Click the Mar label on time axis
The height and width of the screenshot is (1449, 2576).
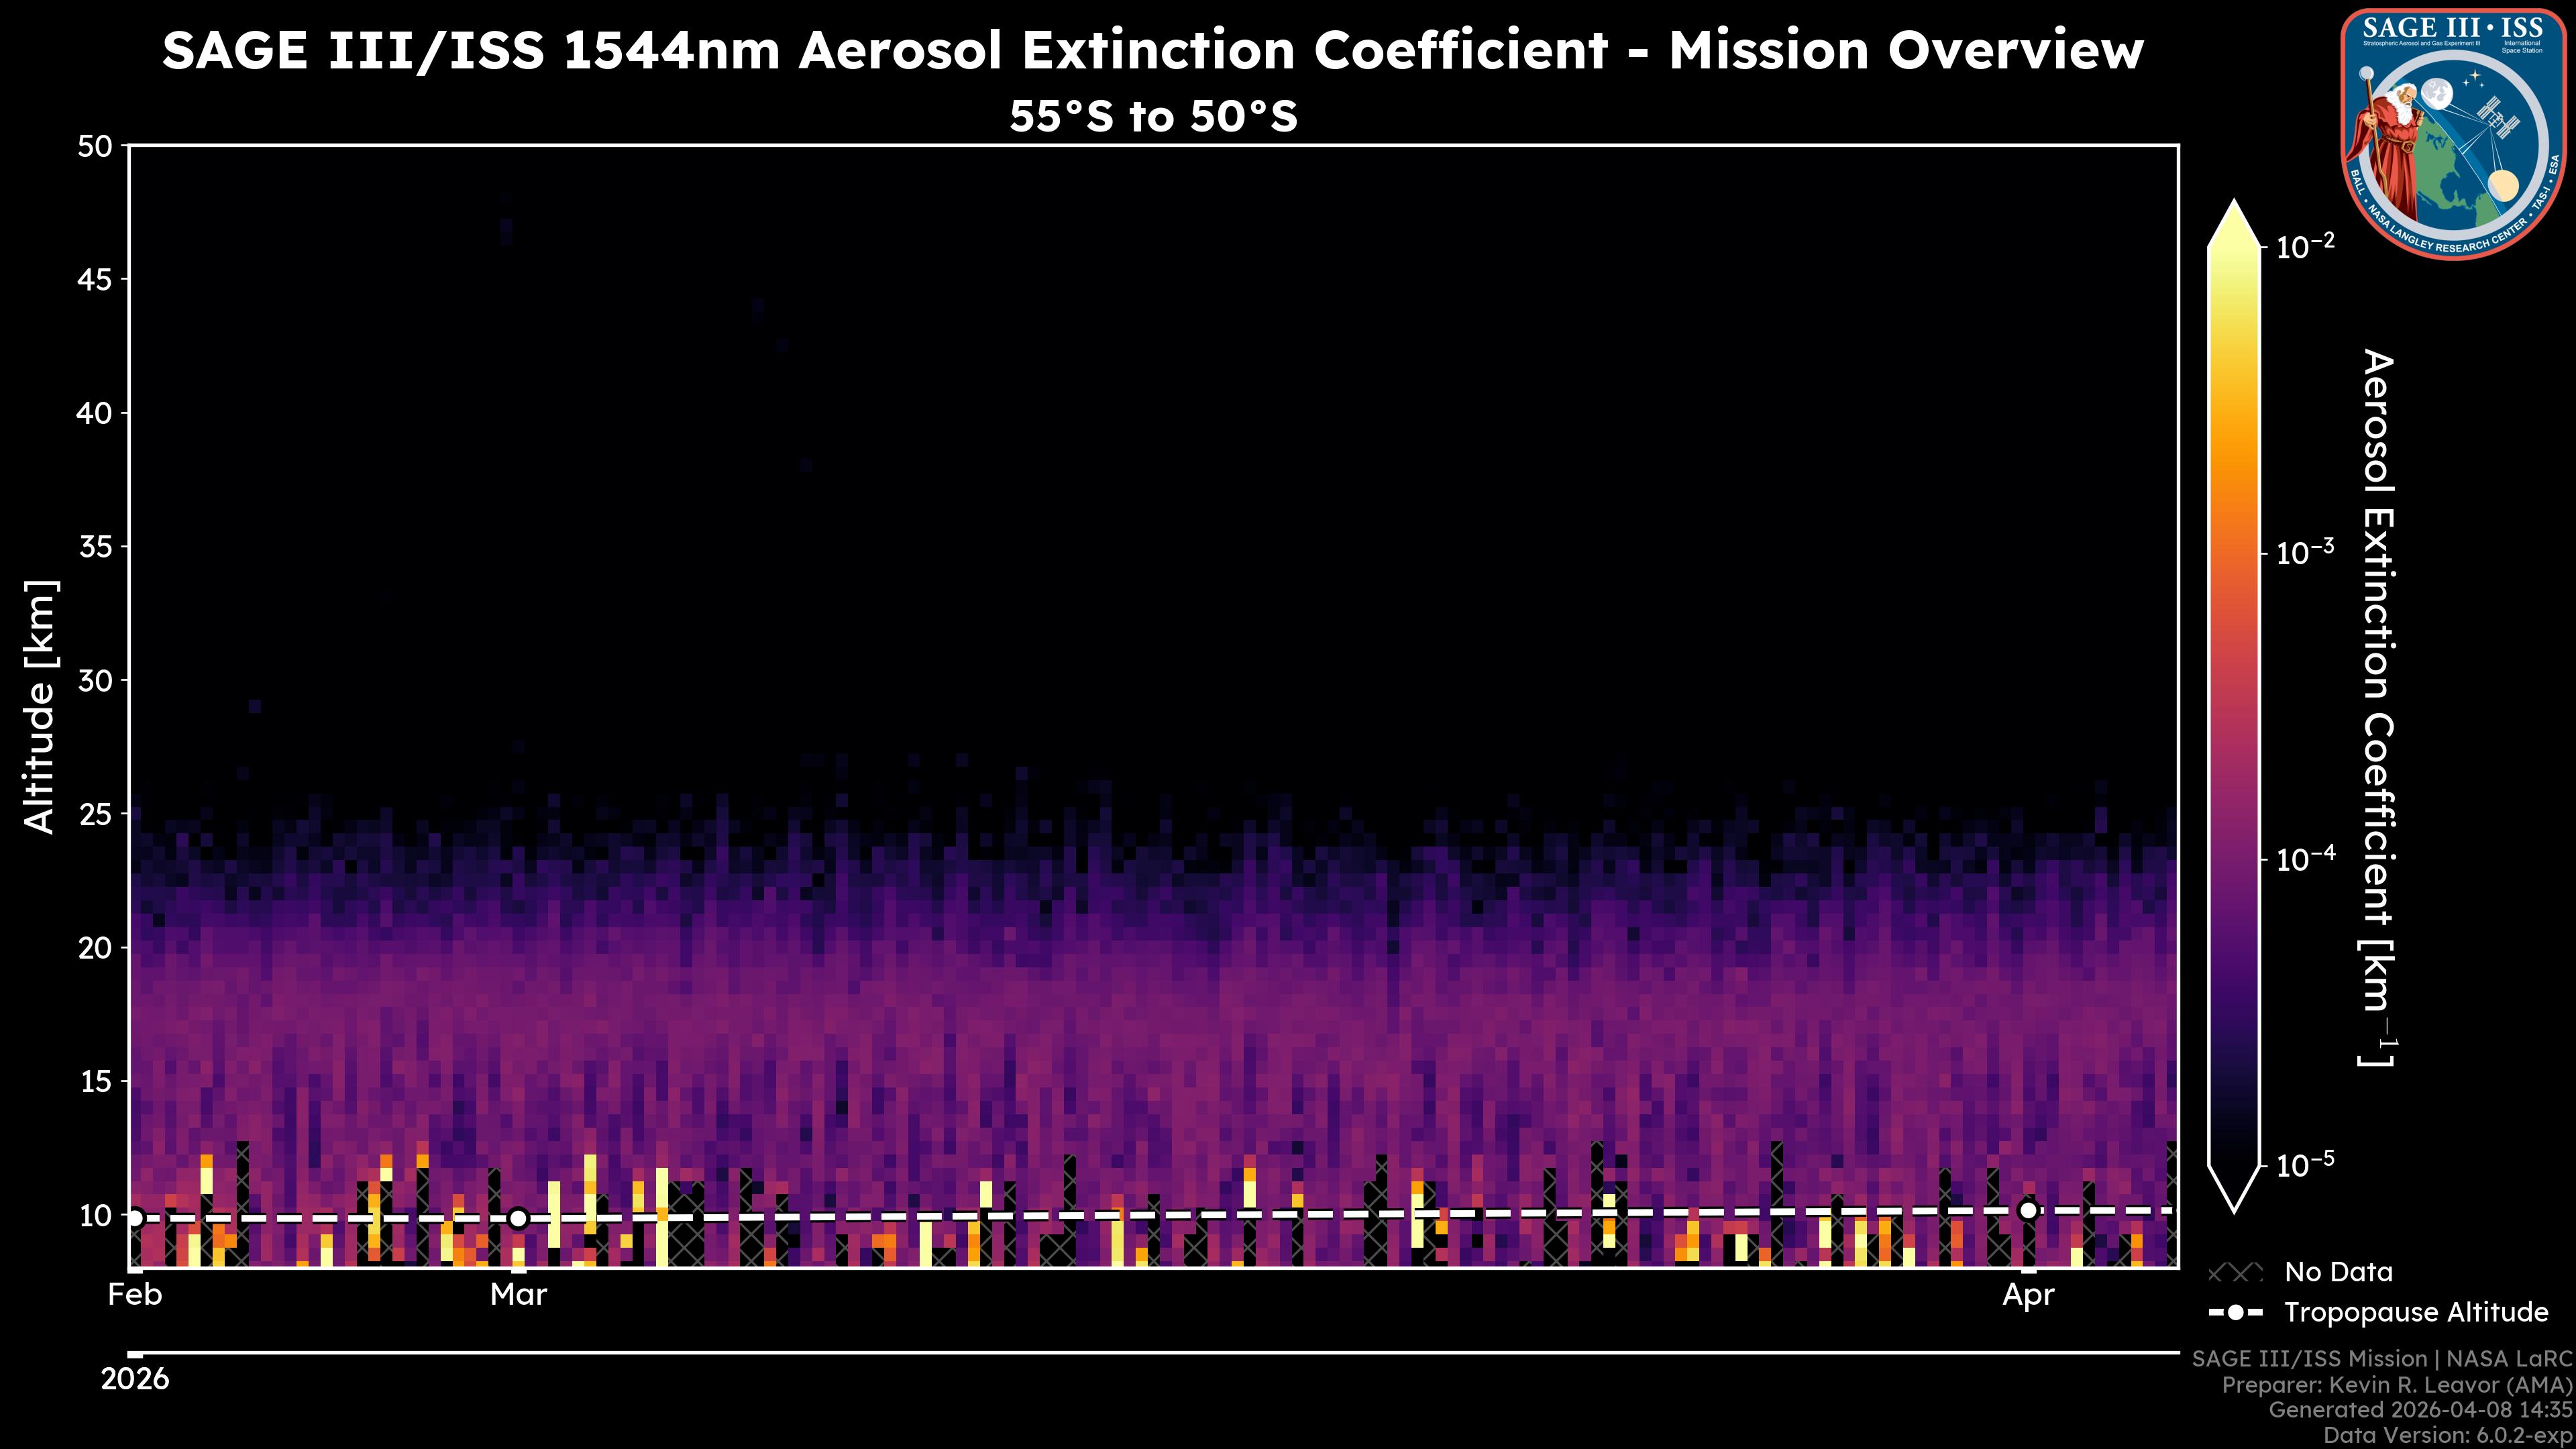(x=518, y=1295)
